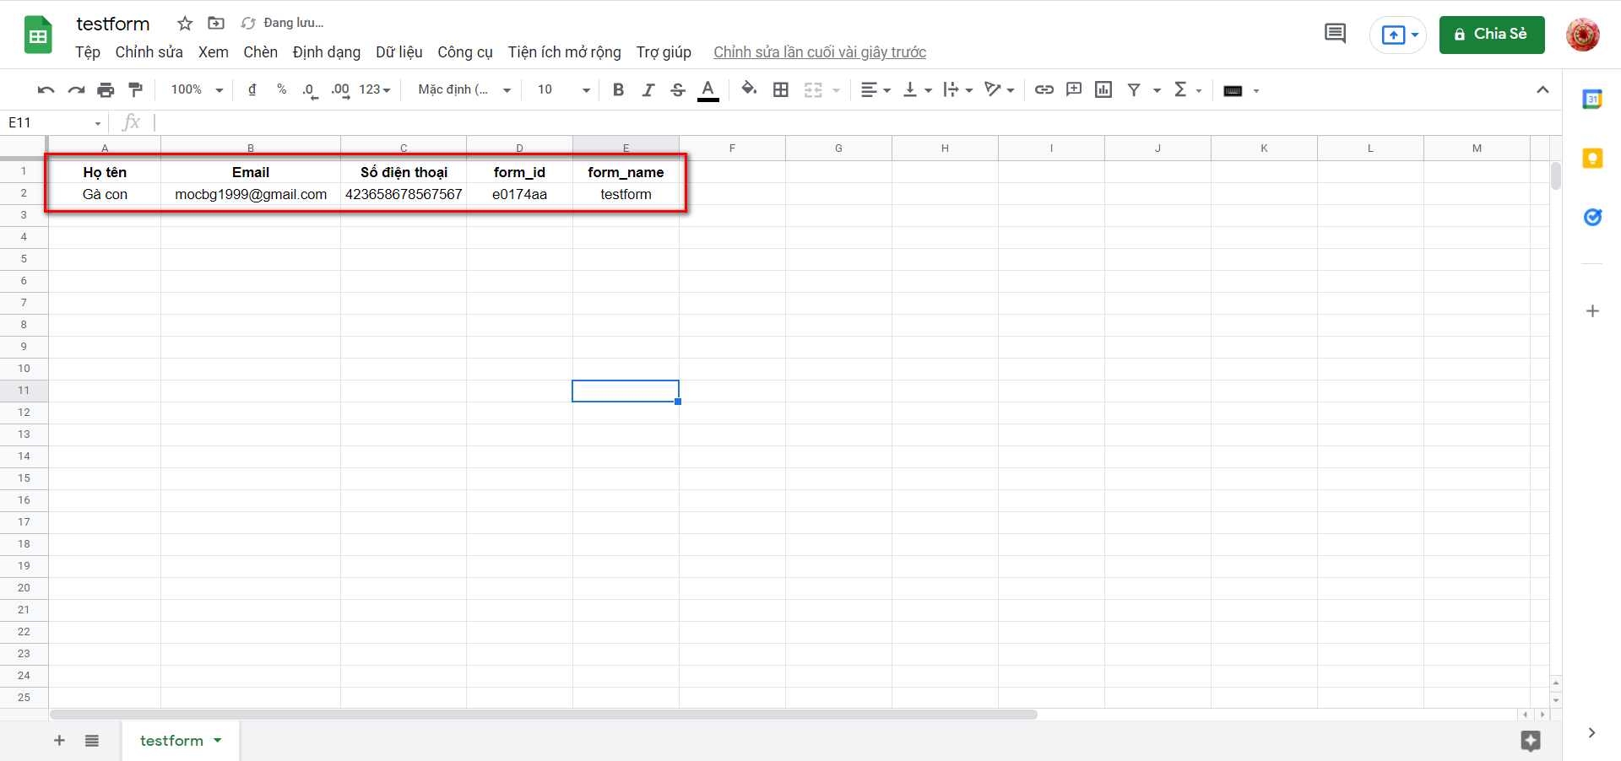Open vertical align dropdown

tap(917, 89)
